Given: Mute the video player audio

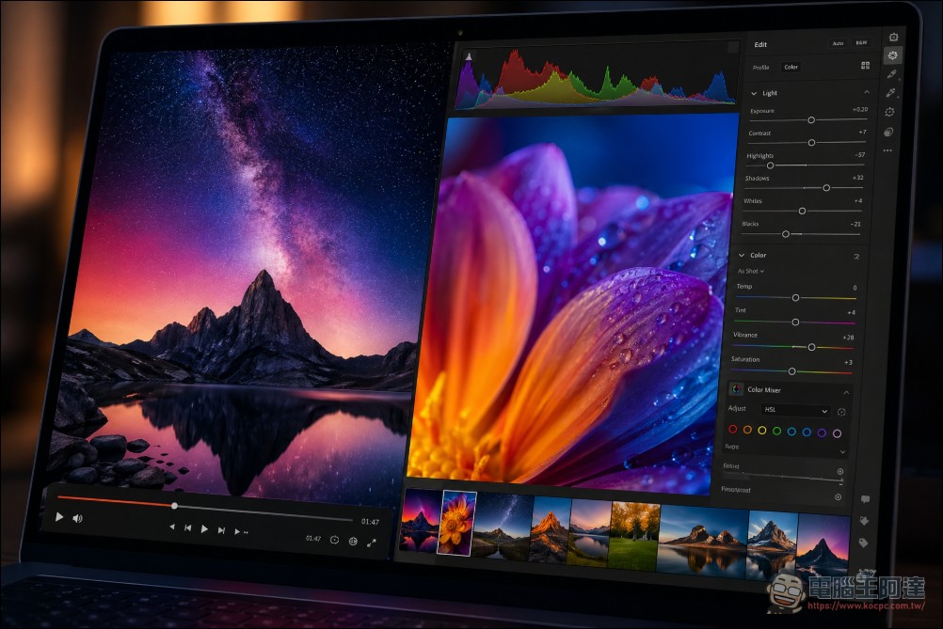Looking at the screenshot, I should point(77,518).
